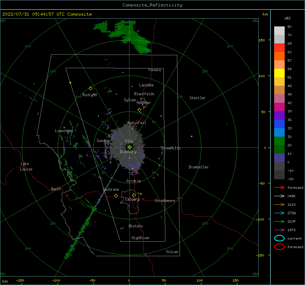Click the orange swatch between 60 and 57 dBZ
The height and width of the screenshot is (285, 305).
[x=279, y=56]
